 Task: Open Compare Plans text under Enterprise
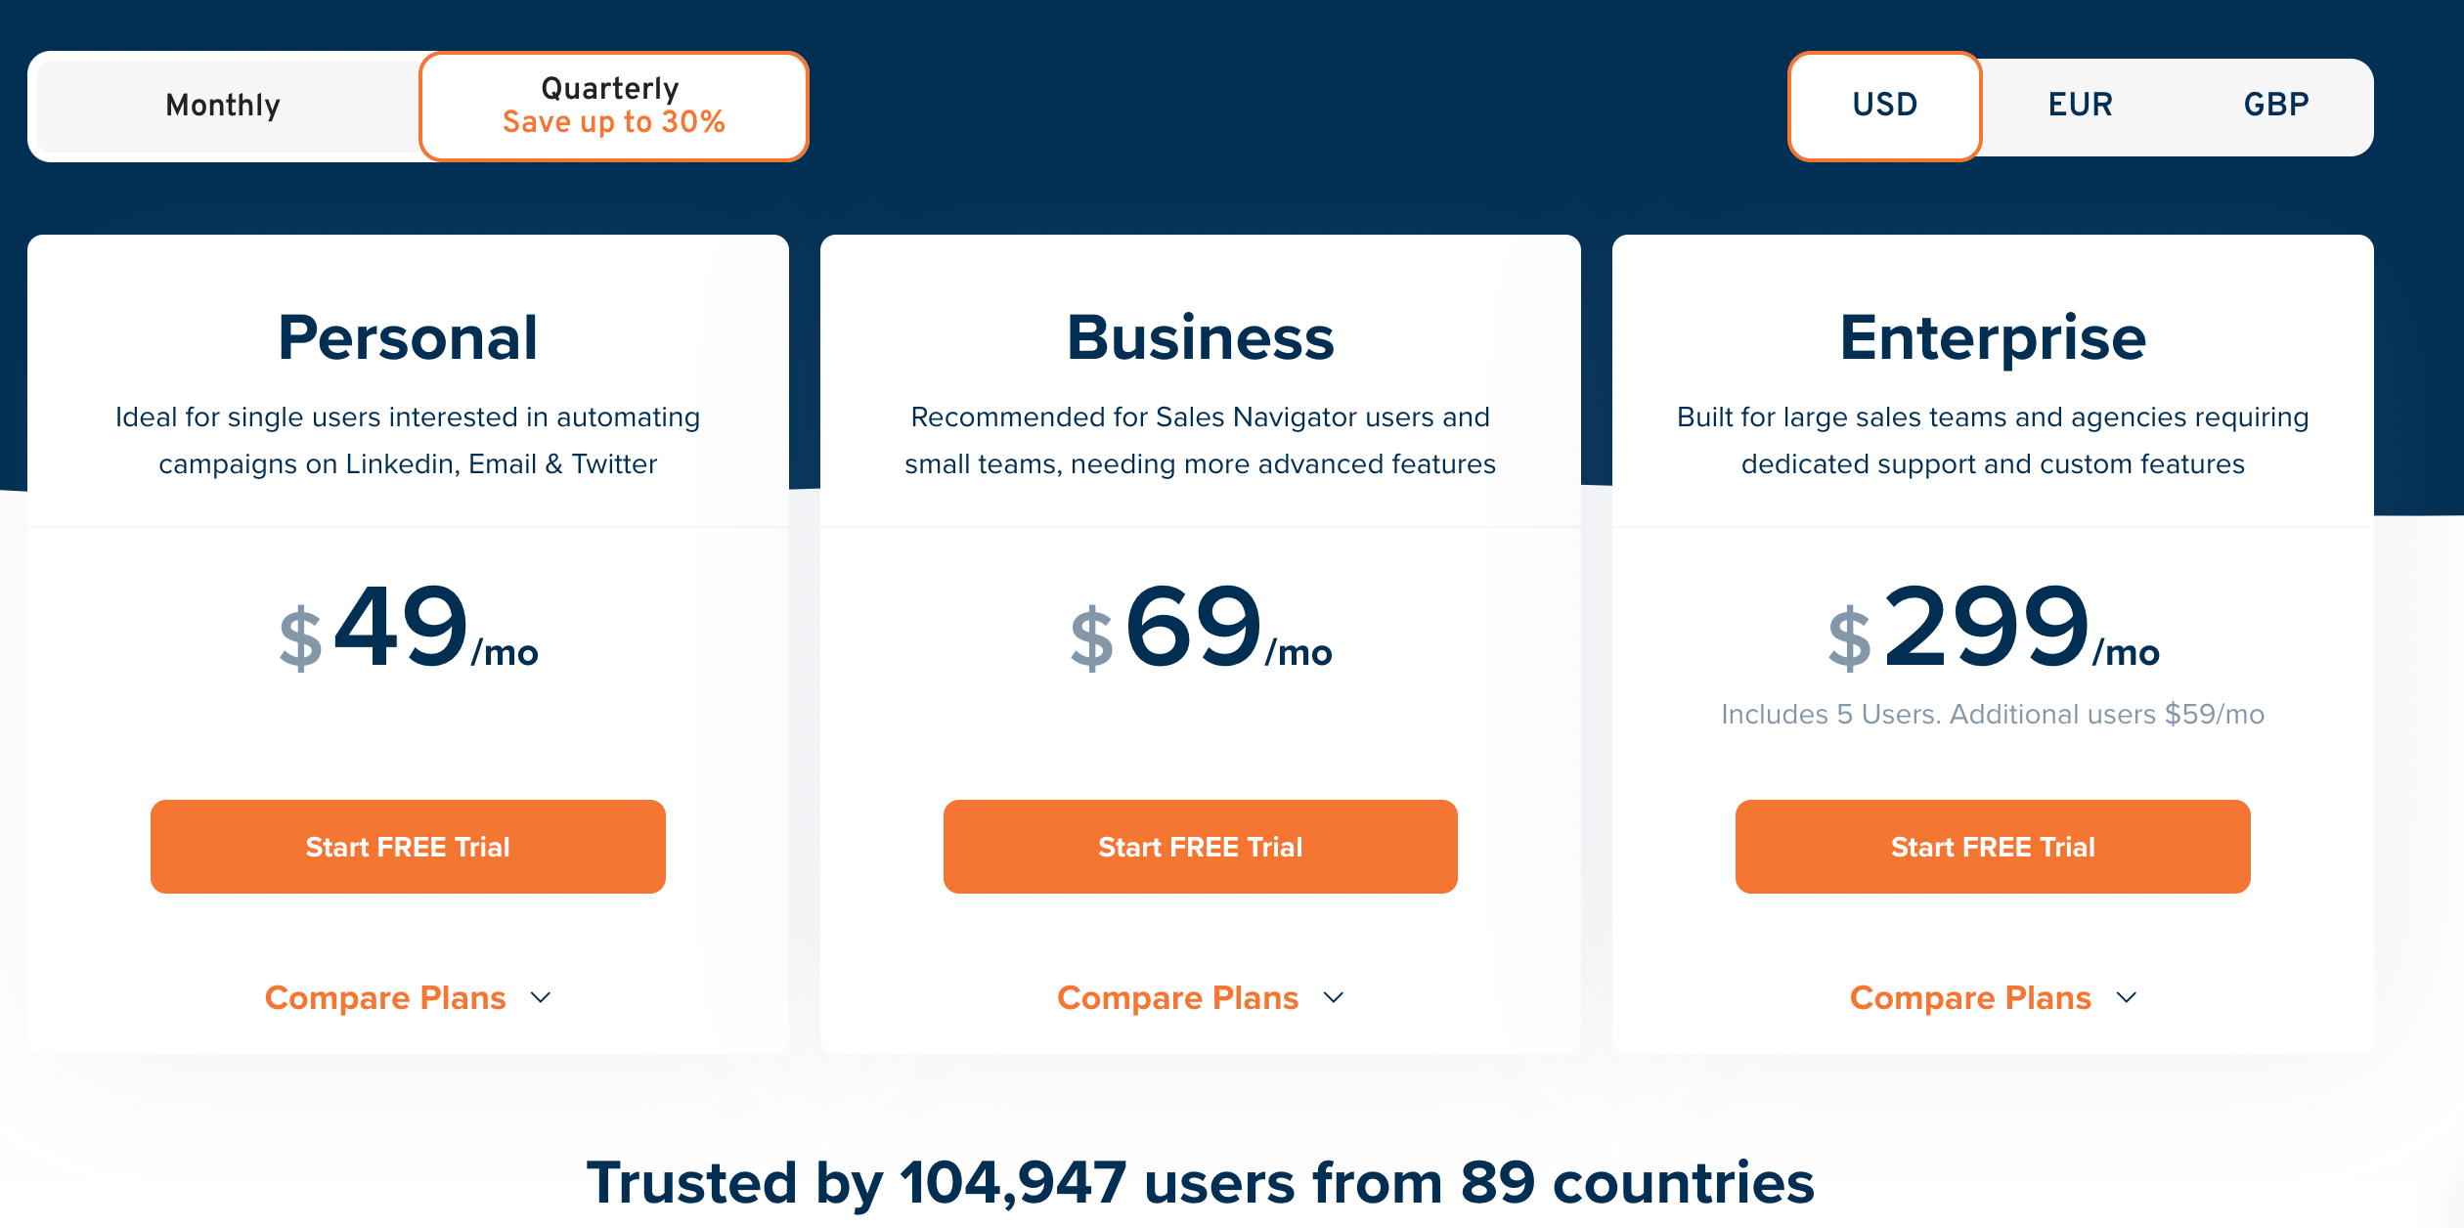1969,997
